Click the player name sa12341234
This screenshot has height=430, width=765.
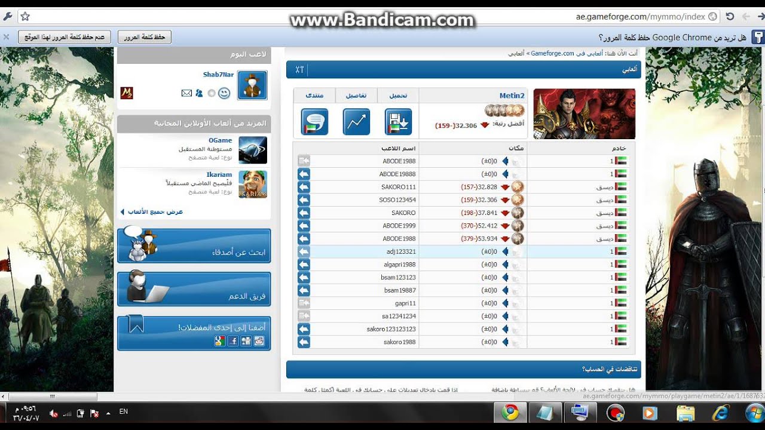pos(399,316)
